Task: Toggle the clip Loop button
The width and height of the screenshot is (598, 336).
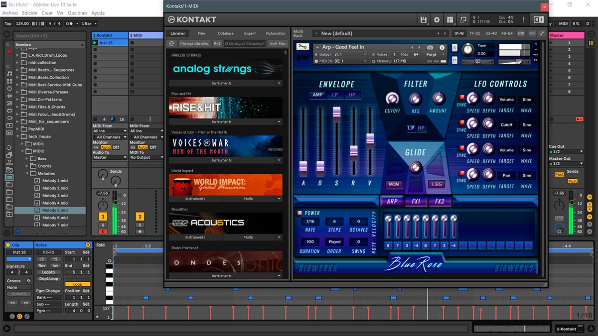Action: (x=78, y=284)
